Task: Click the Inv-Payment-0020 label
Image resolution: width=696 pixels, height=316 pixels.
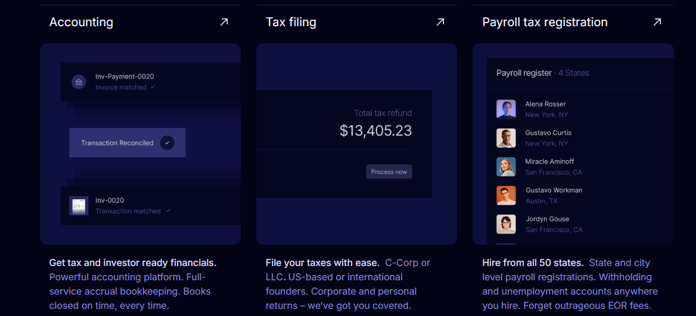Action: [125, 76]
